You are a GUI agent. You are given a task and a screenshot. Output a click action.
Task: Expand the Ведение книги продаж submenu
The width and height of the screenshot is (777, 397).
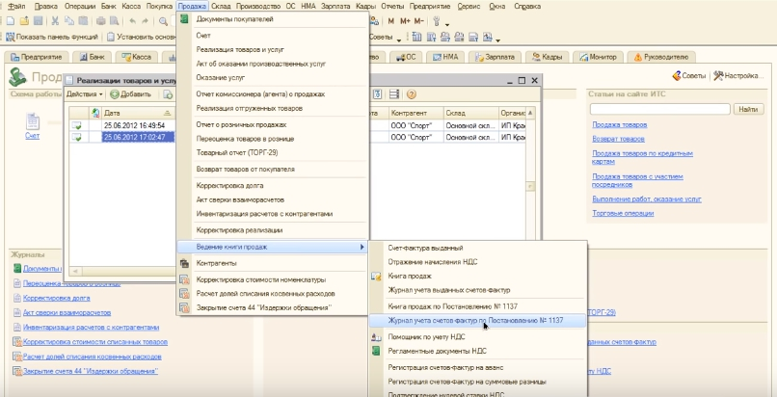click(x=272, y=247)
